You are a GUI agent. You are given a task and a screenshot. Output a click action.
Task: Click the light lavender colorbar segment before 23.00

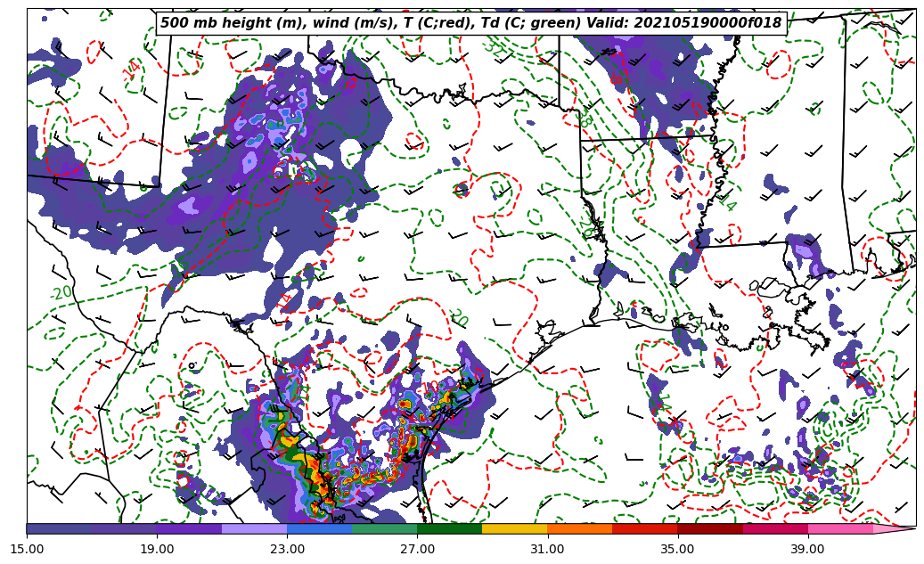coord(254,528)
